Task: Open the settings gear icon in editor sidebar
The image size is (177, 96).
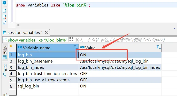Action: (4, 2)
